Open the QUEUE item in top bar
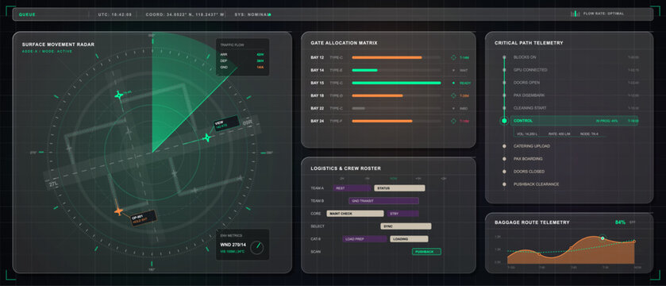This screenshot has width=666, height=286. [x=27, y=14]
